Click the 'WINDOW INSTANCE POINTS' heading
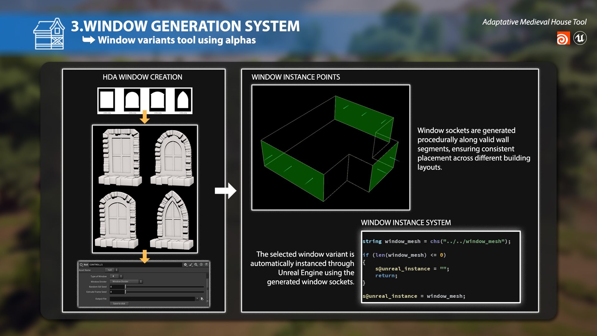Screen dimensions: 597x336 point(296,77)
